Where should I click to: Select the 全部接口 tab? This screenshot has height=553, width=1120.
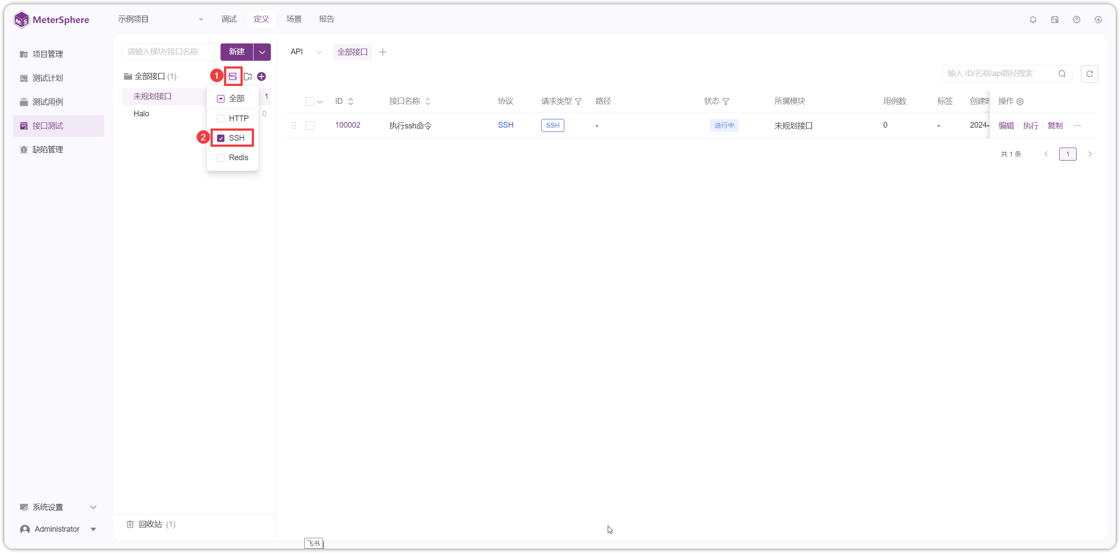click(352, 52)
